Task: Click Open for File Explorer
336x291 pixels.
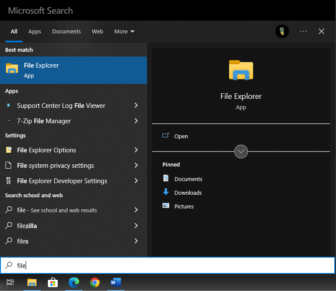Action: (x=181, y=136)
